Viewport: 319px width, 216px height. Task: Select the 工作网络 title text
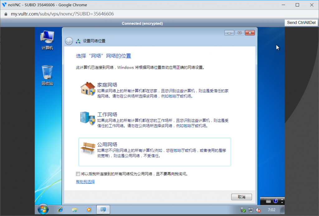107,115
